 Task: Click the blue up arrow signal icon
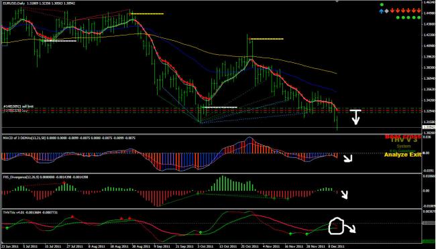click(381, 11)
